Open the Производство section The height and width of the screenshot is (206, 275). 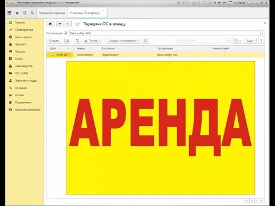click(23, 66)
